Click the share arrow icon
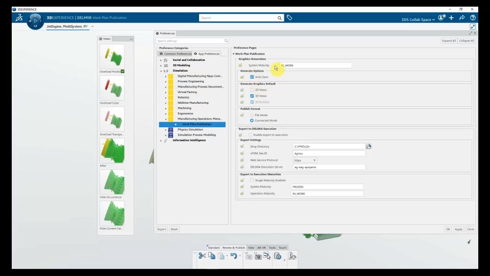 pos(462,18)
